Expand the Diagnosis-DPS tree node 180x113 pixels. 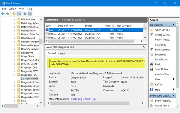click(x=14, y=68)
